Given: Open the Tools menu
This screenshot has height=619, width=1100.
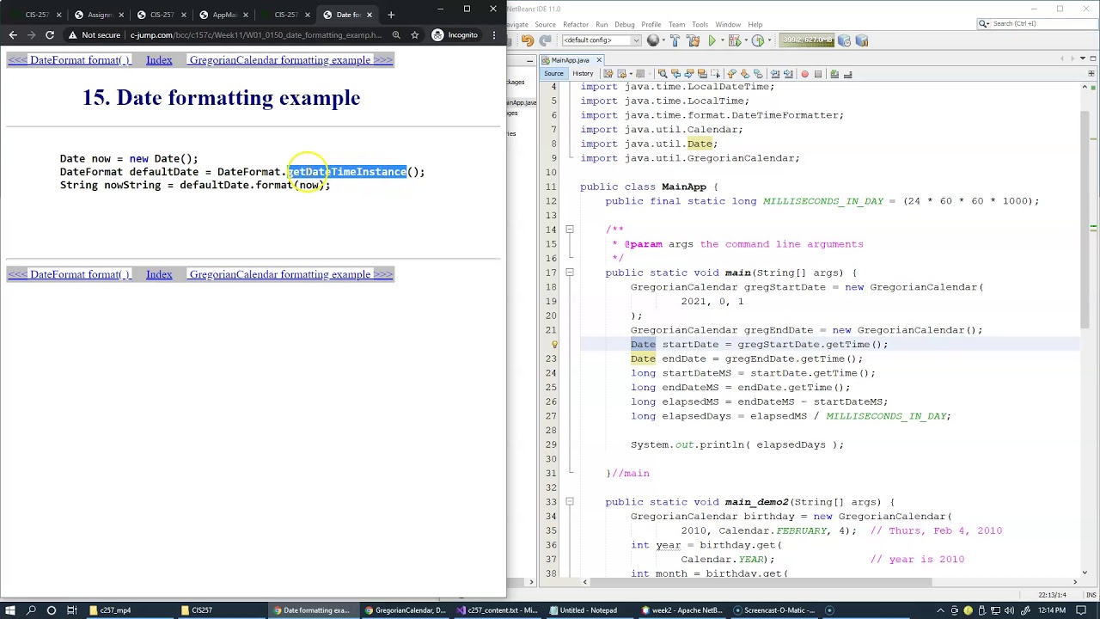Looking at the screenshot, I should click(x=700, y=24).
